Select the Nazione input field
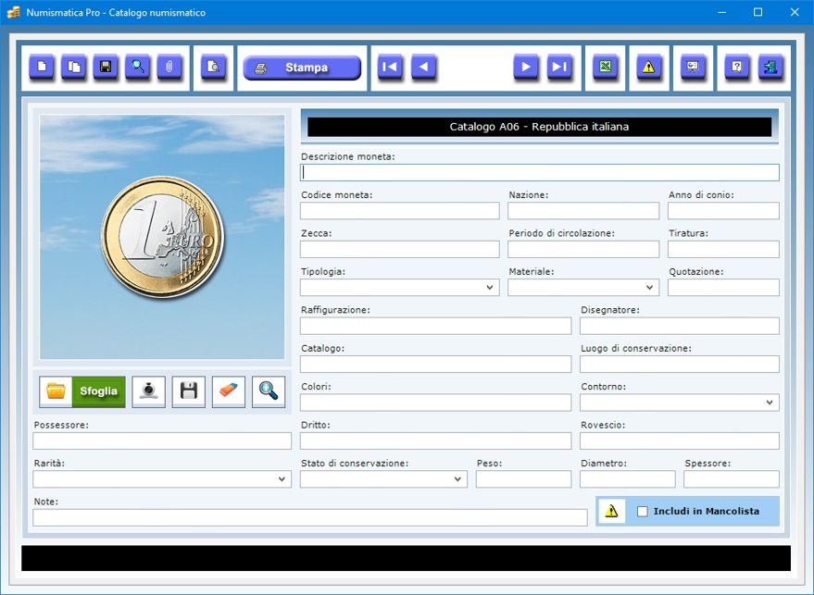 [583, 211]
